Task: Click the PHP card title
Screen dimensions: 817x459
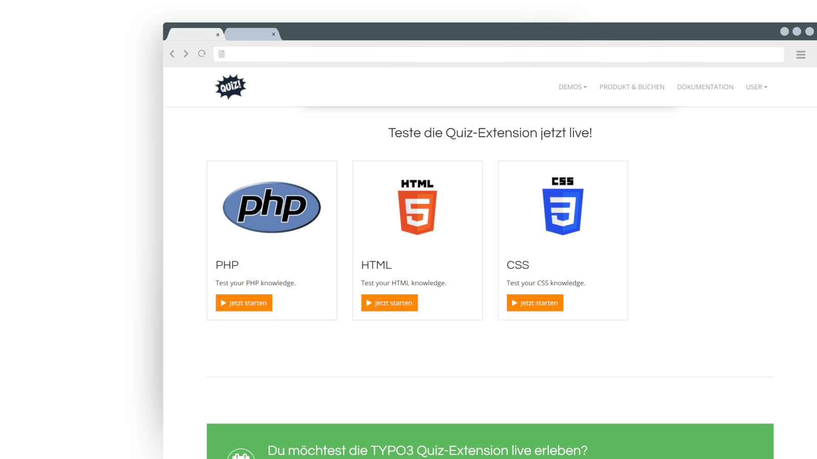Action: pyautogui.click(x=227, y=265)
